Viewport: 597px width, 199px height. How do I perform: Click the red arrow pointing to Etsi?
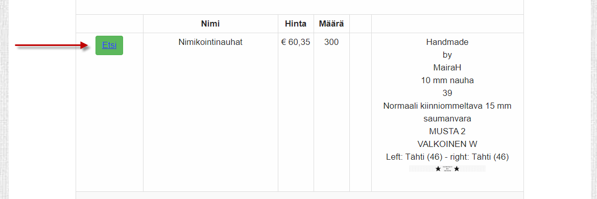point(53,45)
